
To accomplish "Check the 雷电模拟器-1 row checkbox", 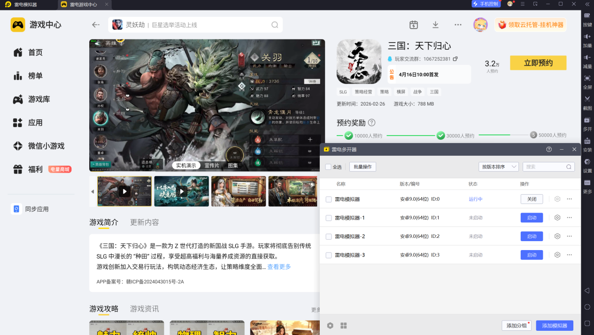I will 329,218.
